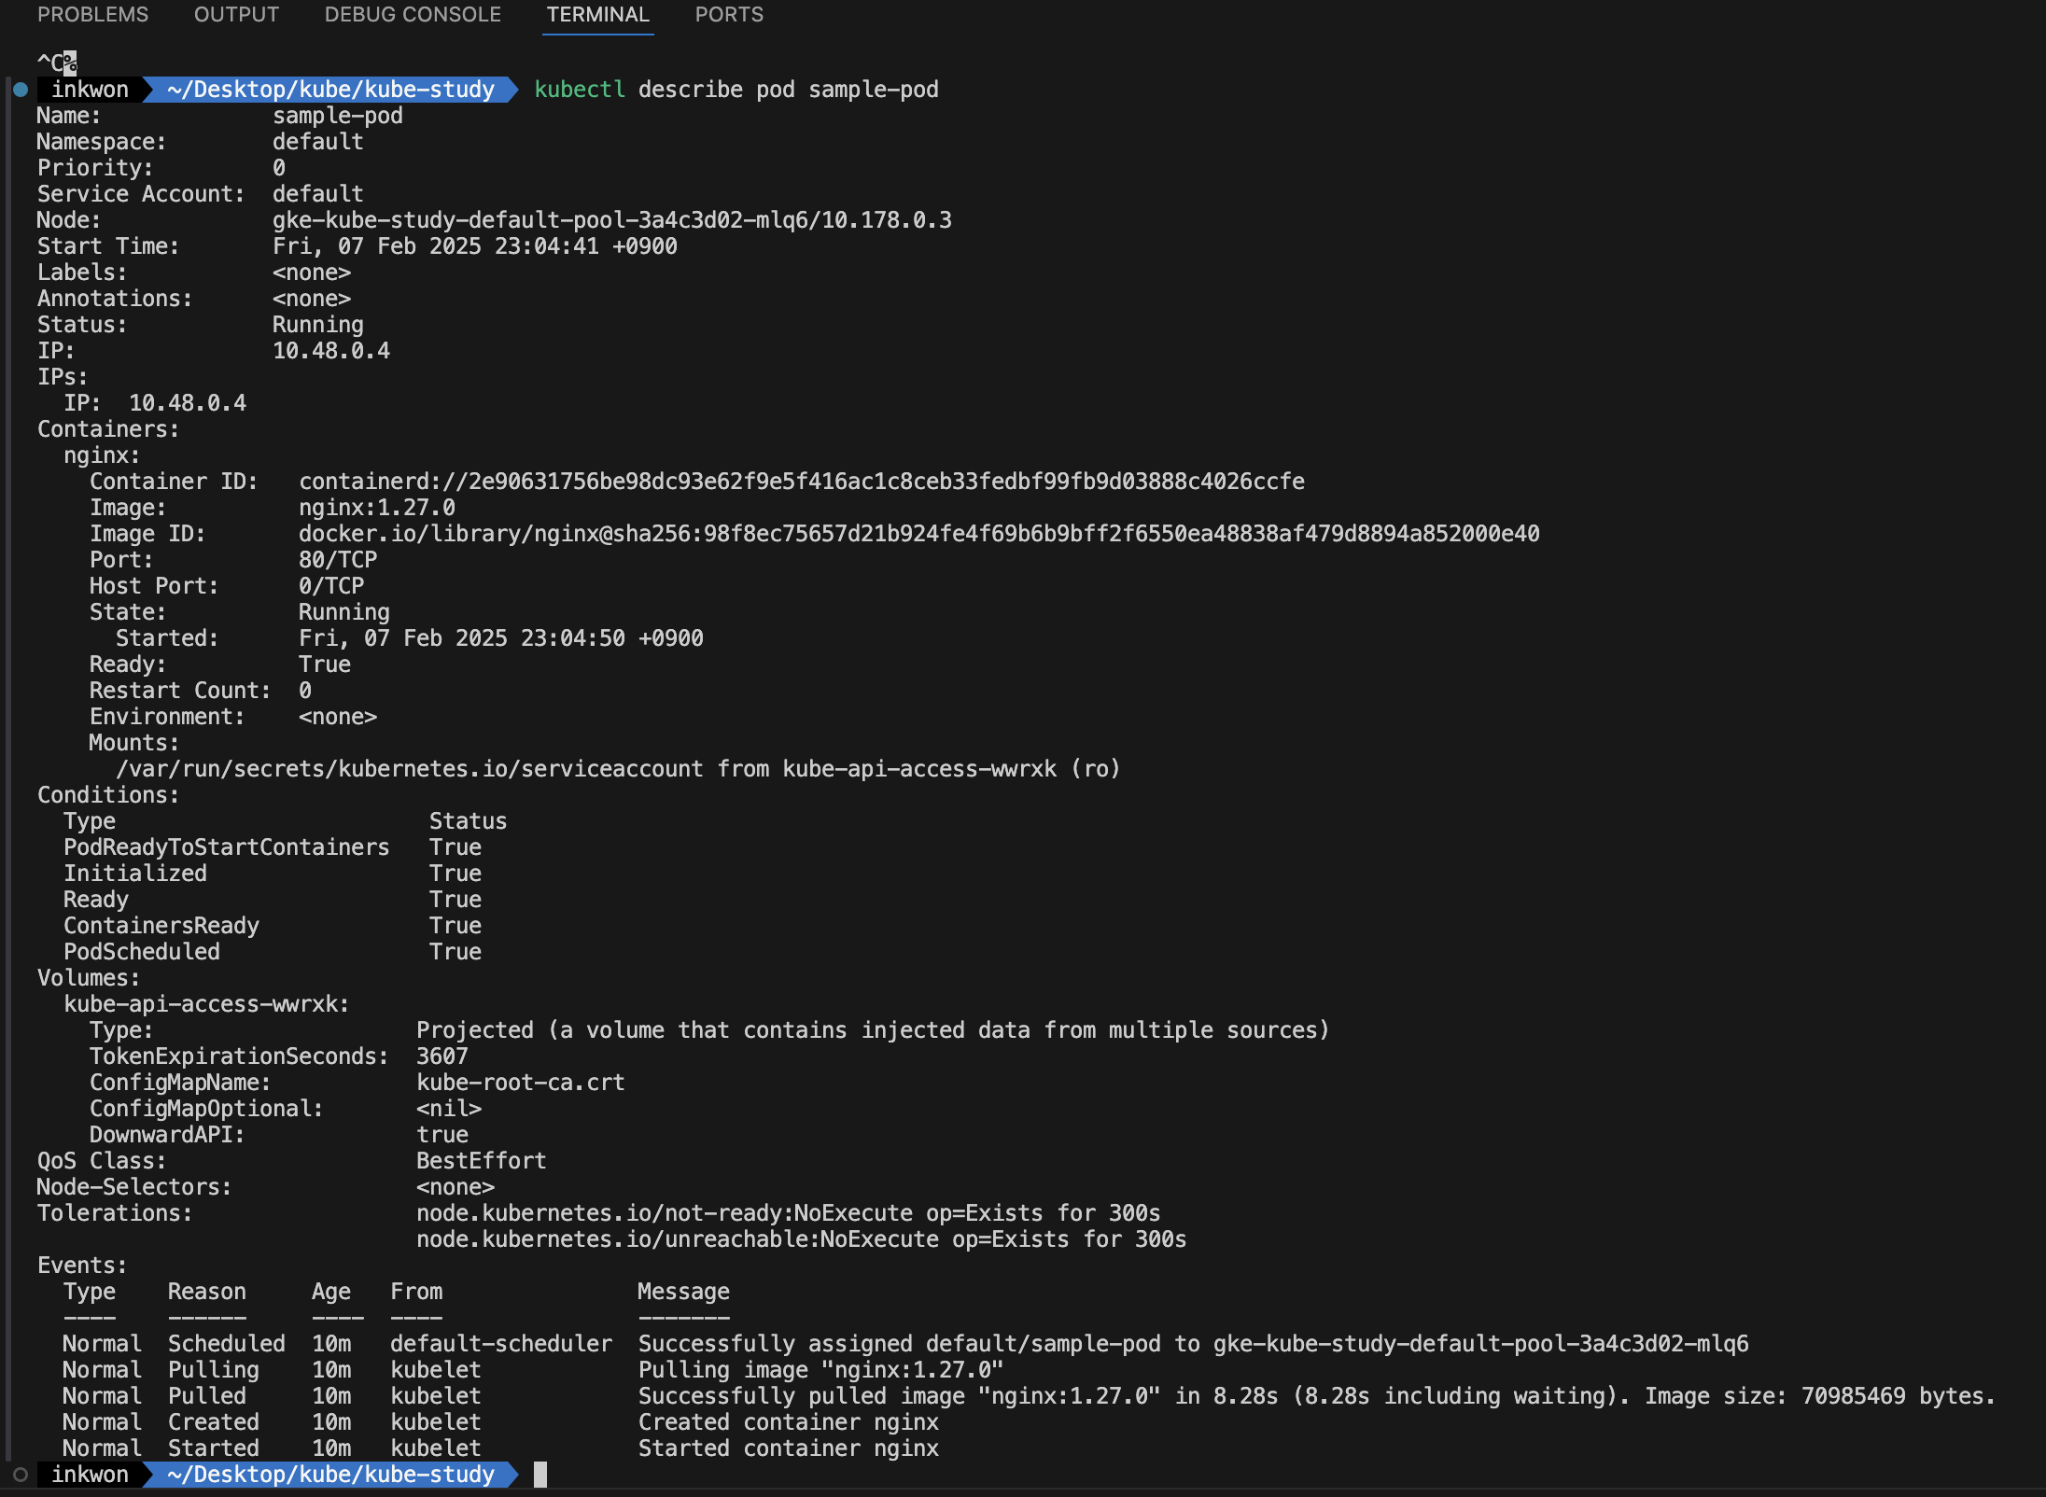Click the inverted percent mark after ^C

point(70,63)
